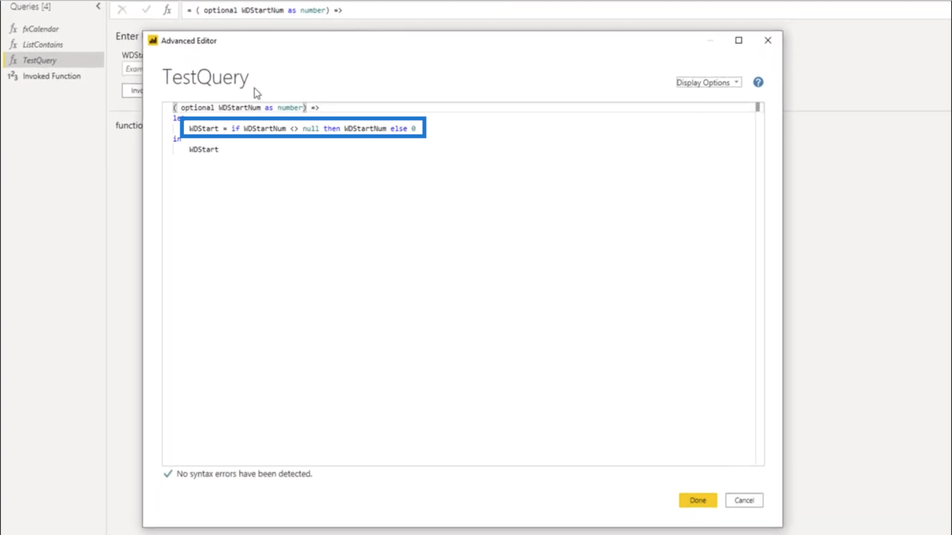The width and height of the screenshot is (952, 535).
Task: Click the fx icon in formula bar
Action: (x=167, y=10)
